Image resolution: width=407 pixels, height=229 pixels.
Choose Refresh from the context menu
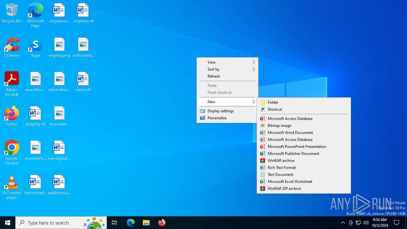227,76
